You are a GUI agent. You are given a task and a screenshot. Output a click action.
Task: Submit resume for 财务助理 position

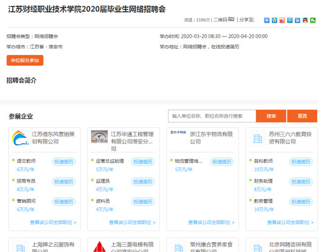(x=301, y=182)
